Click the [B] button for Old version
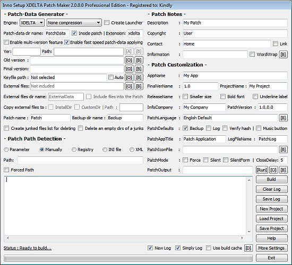 (139, 60)
